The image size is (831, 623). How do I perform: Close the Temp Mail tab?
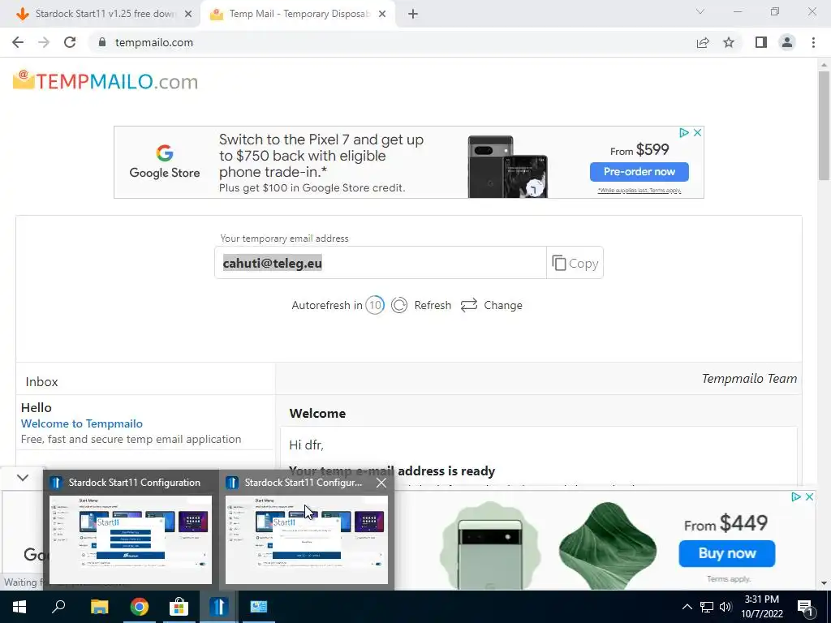point(382,15)
